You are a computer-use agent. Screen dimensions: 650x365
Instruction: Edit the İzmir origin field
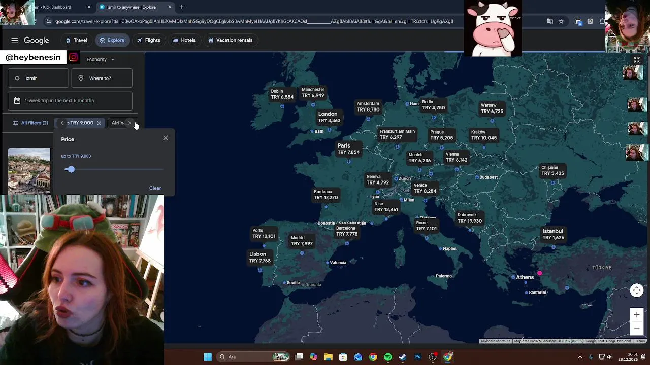pyautogui.click(x=38, y=78)
